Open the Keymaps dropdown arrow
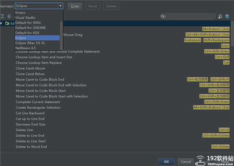 click(x=60, y=6)
